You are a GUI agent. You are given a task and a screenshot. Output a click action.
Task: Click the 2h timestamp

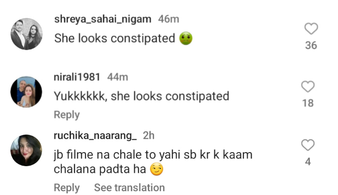(148, 136)
